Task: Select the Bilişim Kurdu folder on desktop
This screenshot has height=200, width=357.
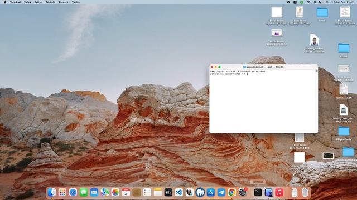Action: [x=344, y=133]
